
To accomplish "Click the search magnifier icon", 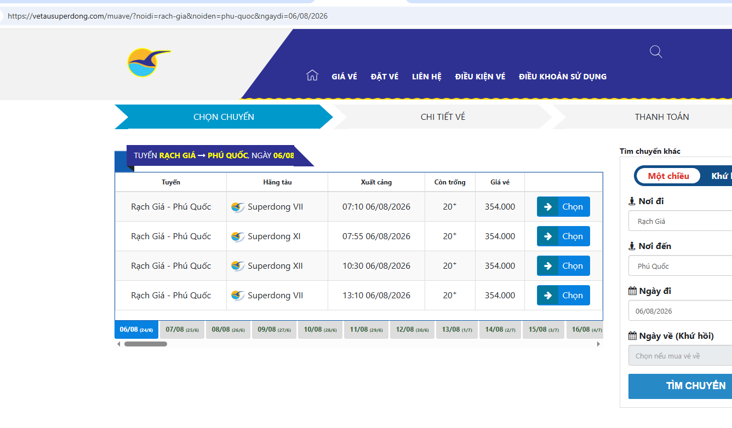I will [x=656, y=52].
